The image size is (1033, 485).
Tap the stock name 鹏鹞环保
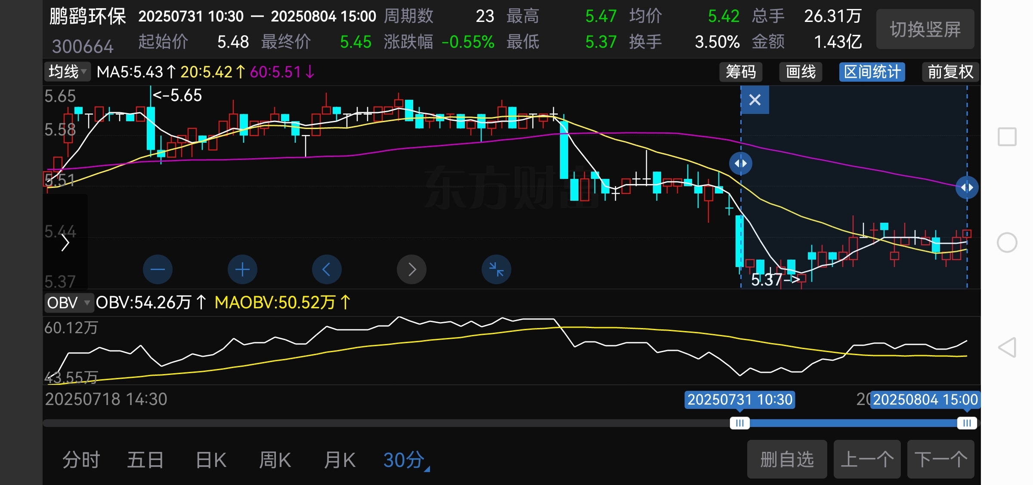point(88,17)
